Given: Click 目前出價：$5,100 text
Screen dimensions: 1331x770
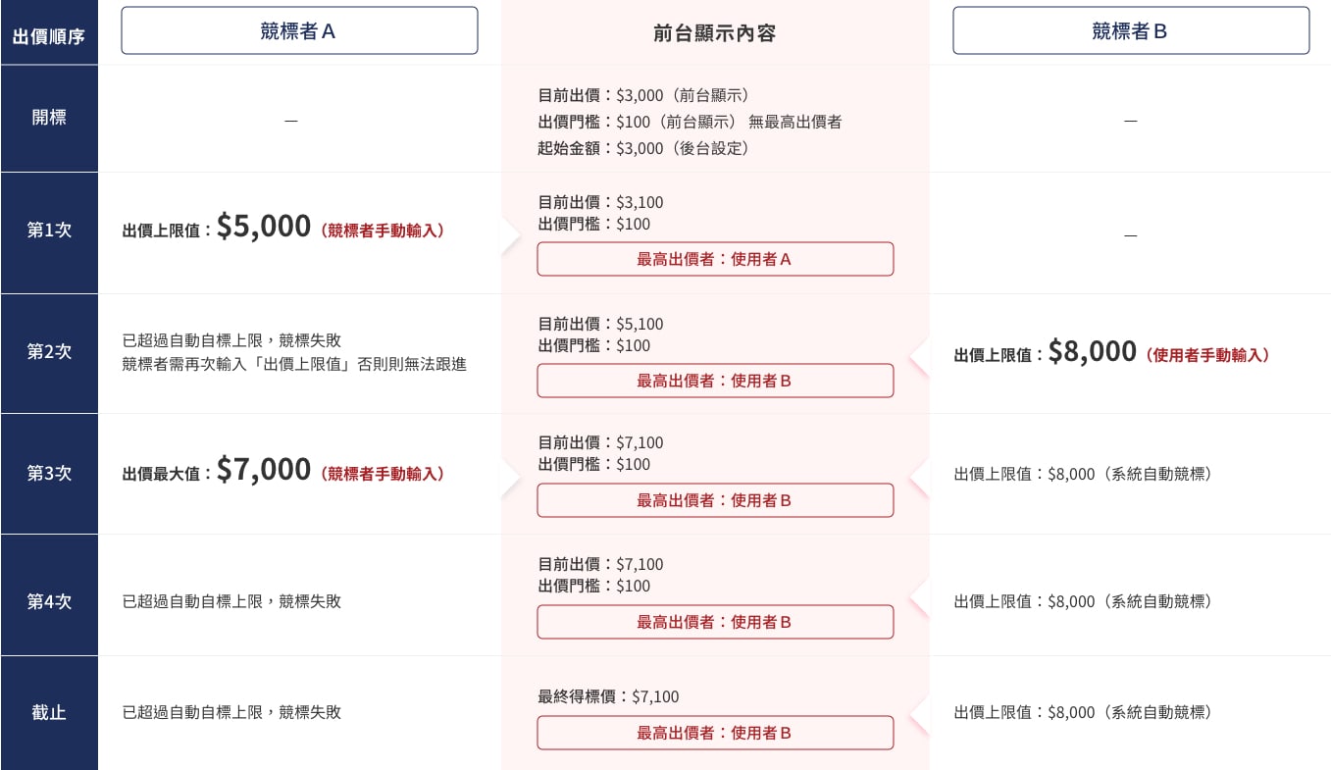Looking at the screenshot, I should point(600,324).
